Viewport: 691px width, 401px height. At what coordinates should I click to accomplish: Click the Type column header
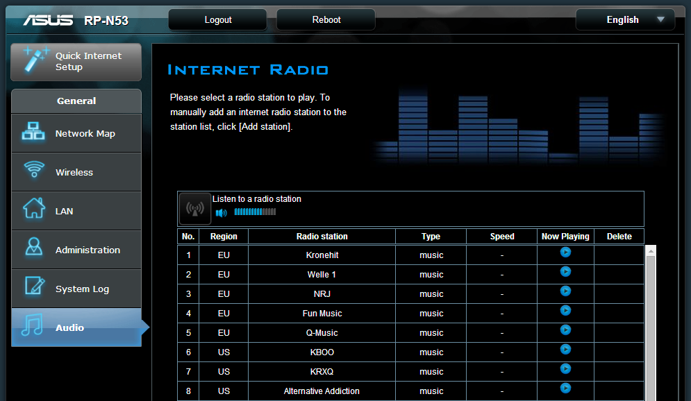point(431,237)
